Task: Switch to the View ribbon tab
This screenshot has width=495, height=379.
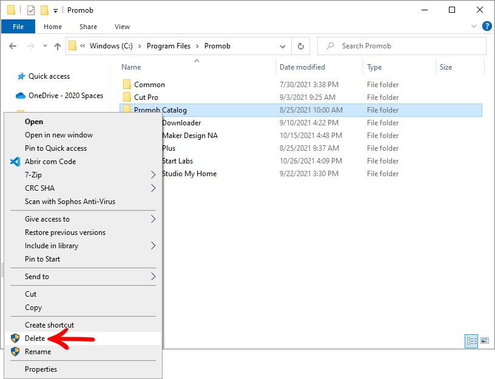Action: (122, 27)
